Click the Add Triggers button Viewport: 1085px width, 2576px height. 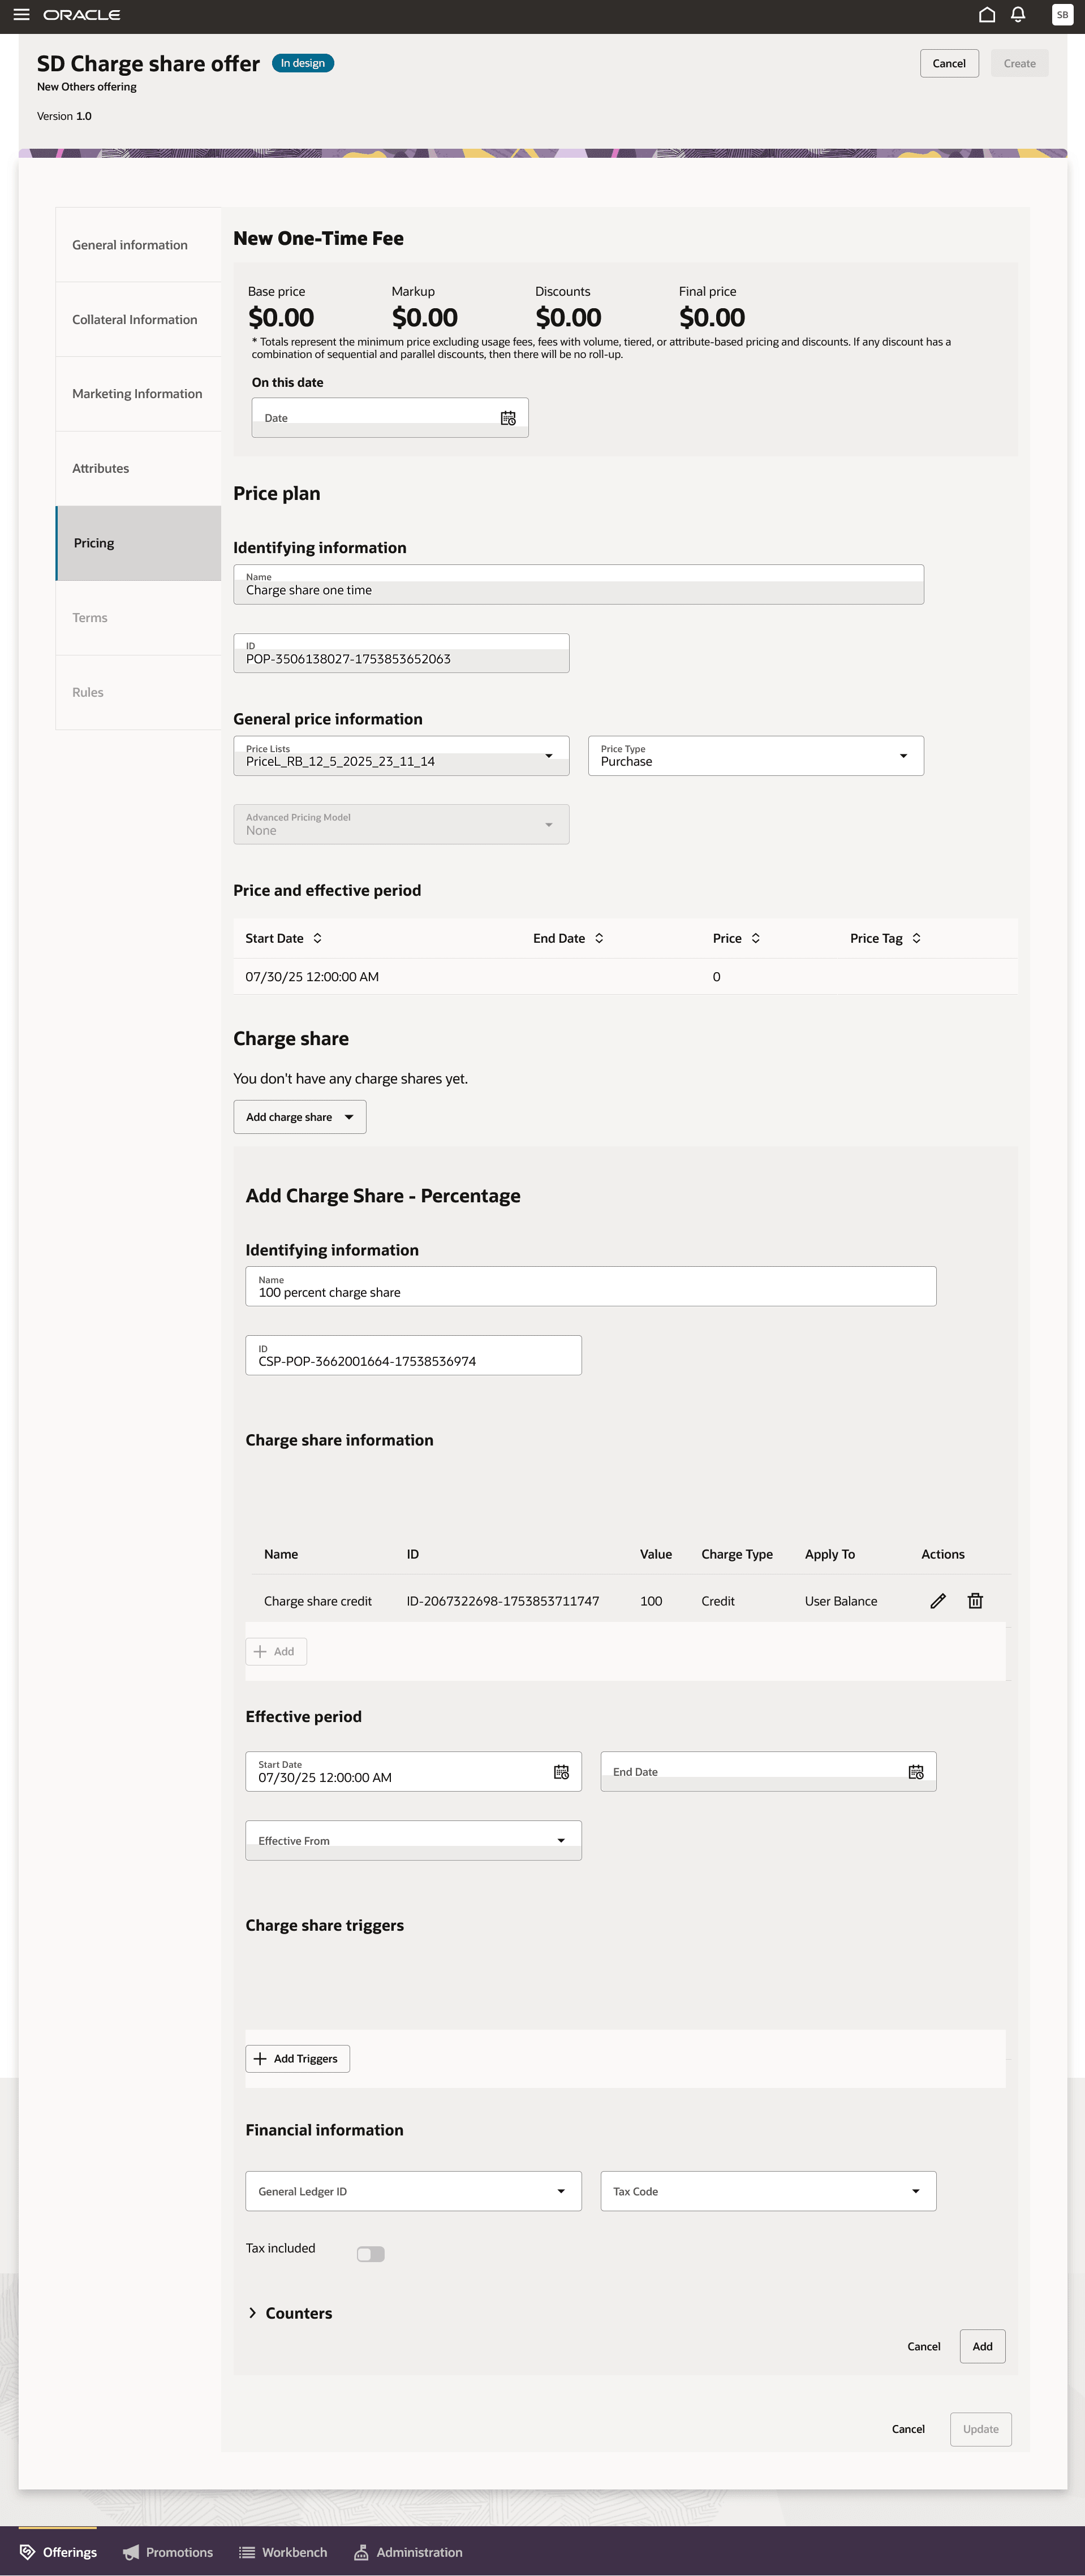tap(298, 2059)
